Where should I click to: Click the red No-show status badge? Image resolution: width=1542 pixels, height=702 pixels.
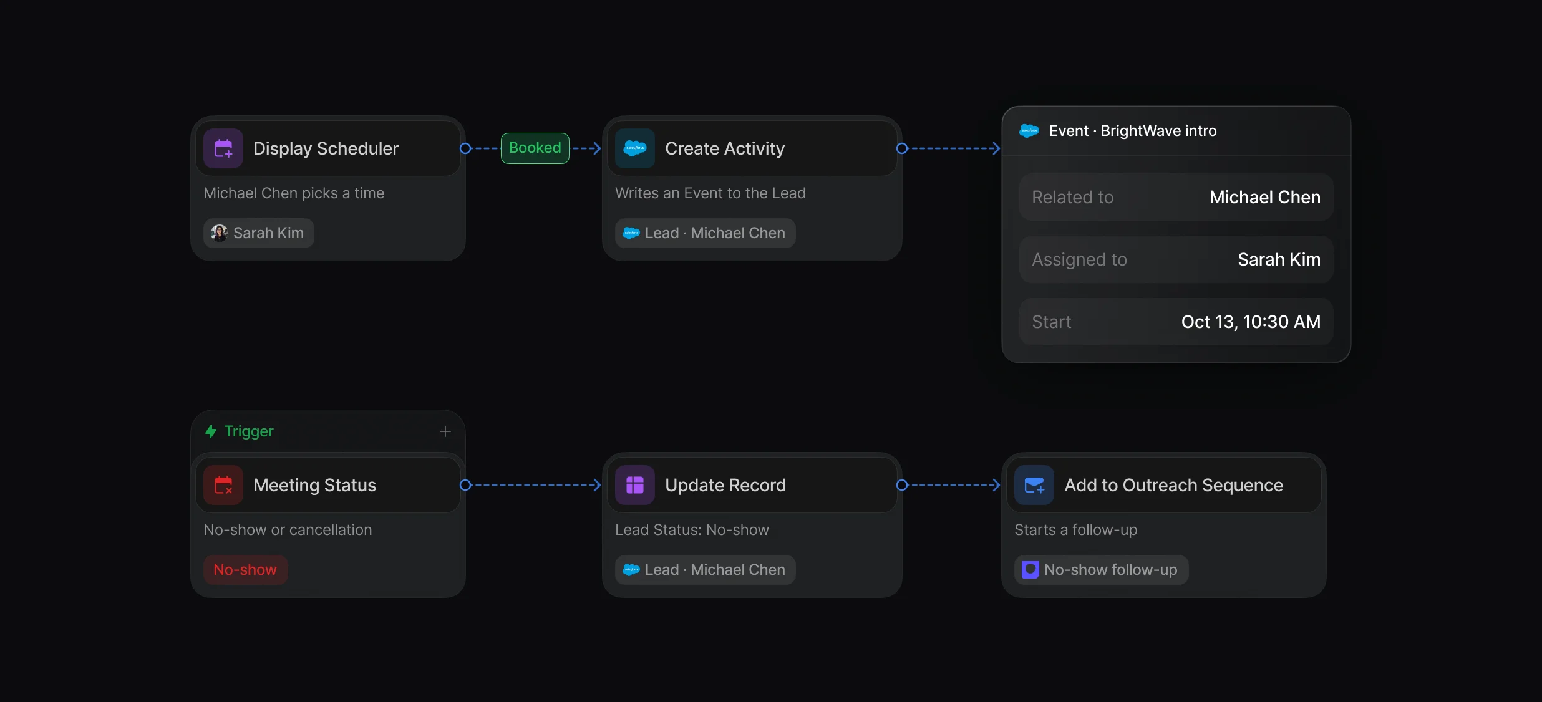[x=245, y=570]
